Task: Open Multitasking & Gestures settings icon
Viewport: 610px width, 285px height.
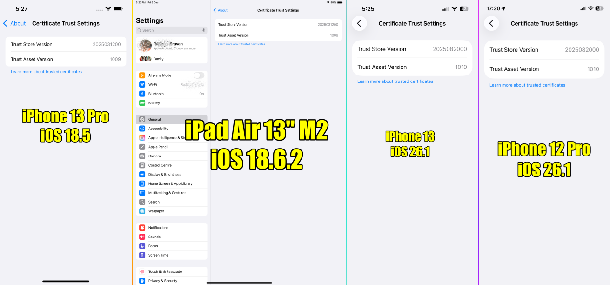Action: (142, 193)
